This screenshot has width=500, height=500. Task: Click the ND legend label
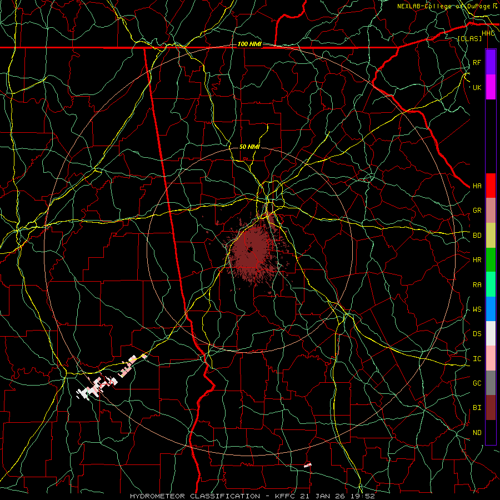477,433
